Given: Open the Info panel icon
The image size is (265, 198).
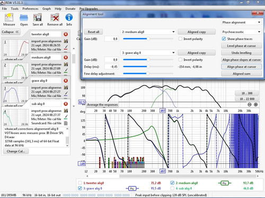Looking at the screenshot, I should [x=69, y=17].
